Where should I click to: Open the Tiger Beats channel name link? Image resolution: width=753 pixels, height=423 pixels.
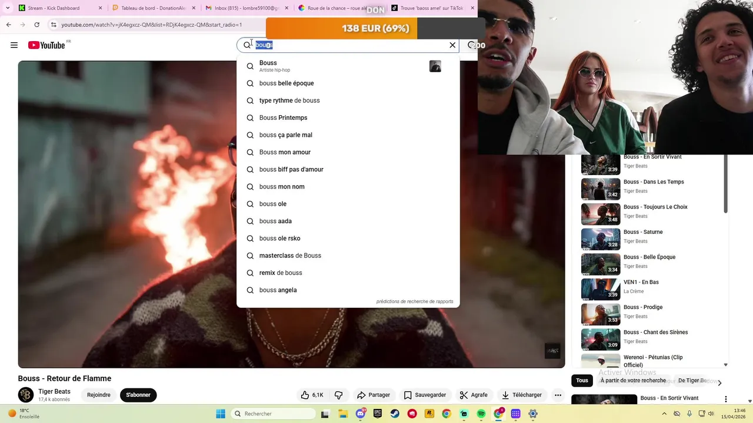(54, 391)
